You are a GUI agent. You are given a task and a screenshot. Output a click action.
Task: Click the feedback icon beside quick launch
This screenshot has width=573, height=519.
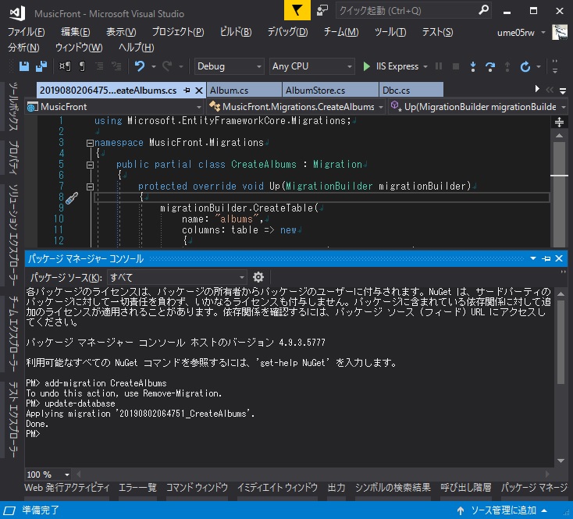coord(322,10)
